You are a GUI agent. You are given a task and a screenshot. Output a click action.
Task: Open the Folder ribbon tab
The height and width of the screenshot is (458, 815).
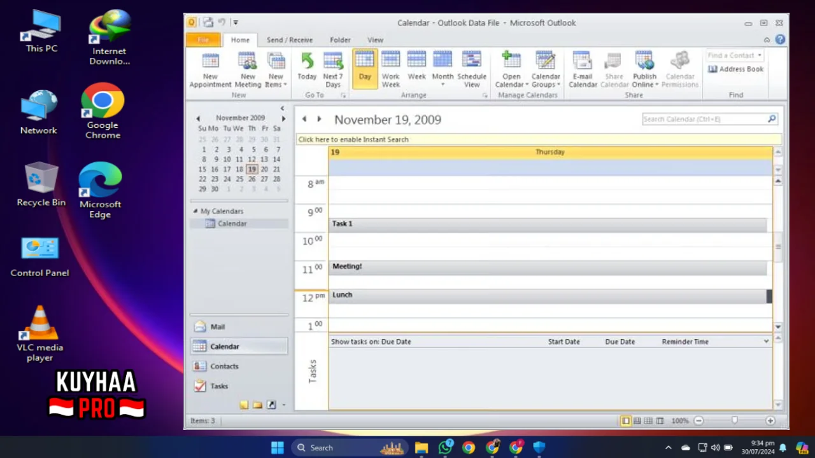pos(340,39)
